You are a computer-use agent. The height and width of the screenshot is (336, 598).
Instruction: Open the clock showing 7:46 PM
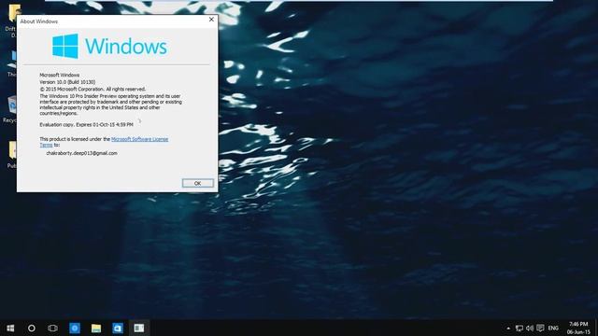click(x=578, y=328)
